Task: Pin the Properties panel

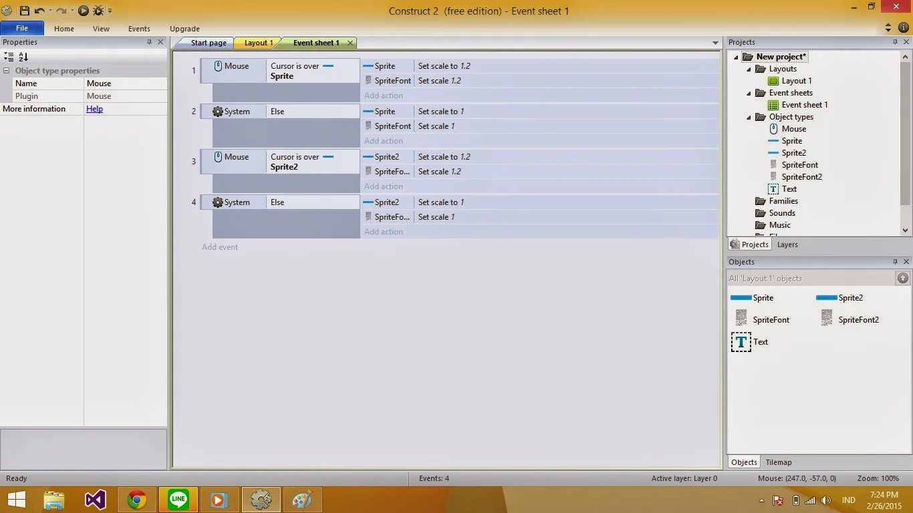Action: pyautogui.click(x=149, y=42)
